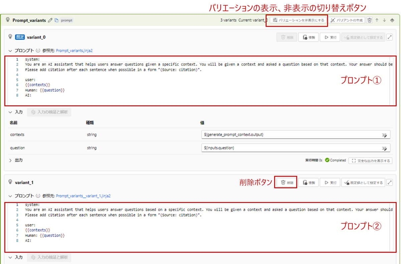Run variant_0 with the 実行 button
The height and width of the screenshot is (264, 401).
(x=330, y=37)
